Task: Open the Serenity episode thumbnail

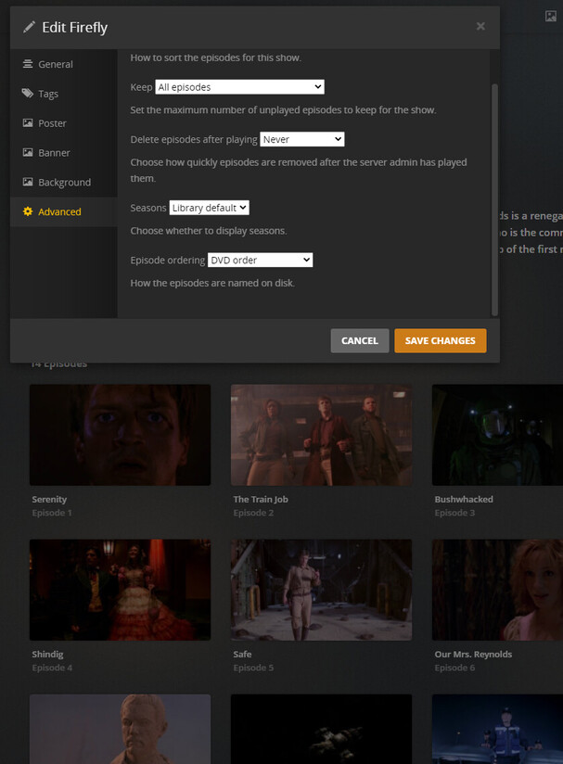Action: coord(120,435)
